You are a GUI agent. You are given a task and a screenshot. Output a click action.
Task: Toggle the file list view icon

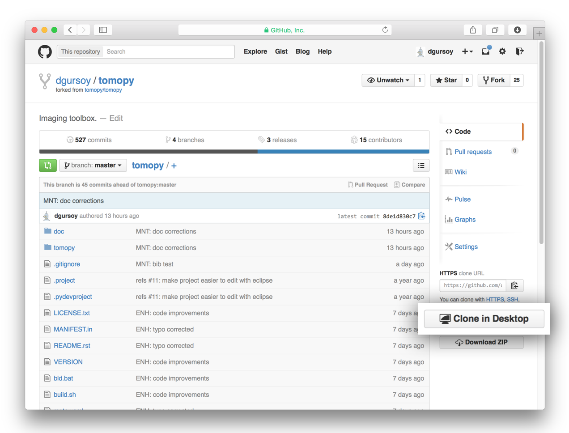421,166
